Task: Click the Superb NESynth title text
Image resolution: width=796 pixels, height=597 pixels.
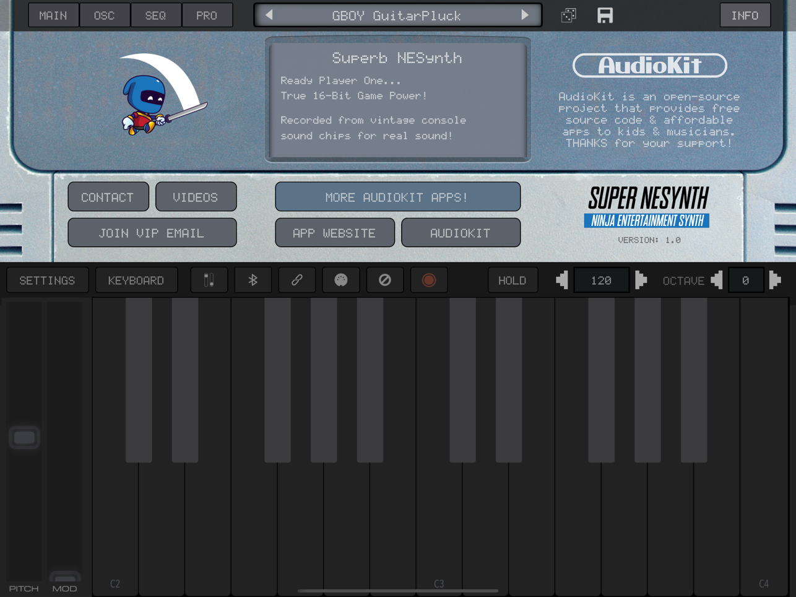Action: point(397,58)
